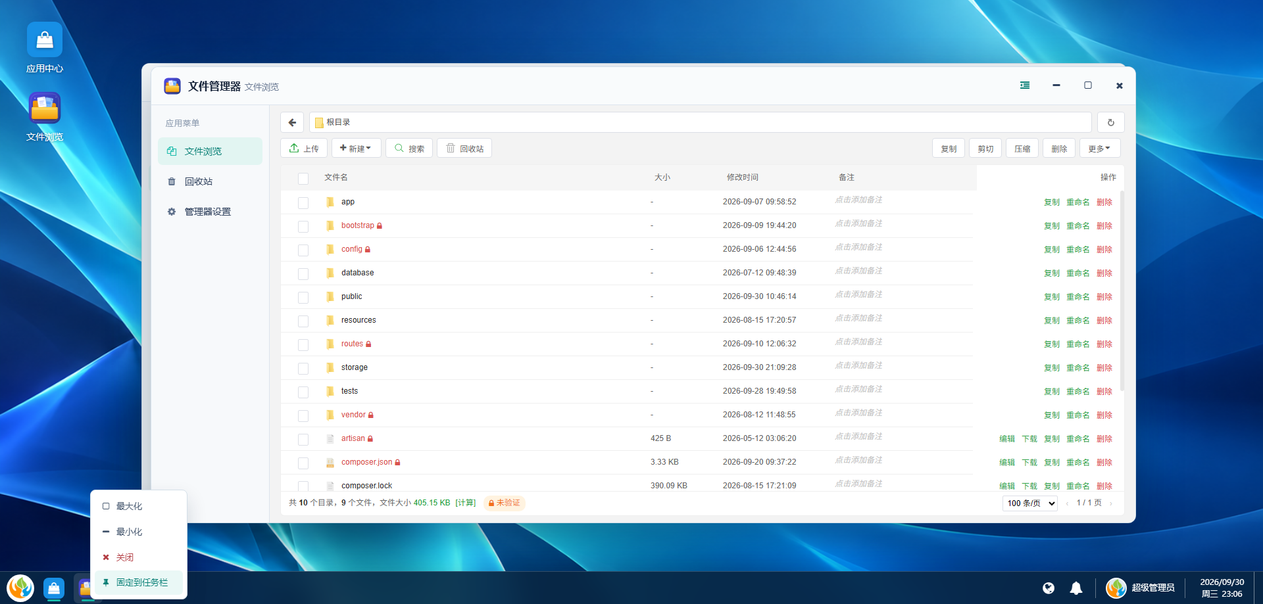Open the 应用中心 desktop icon
The width and height of the screenshot is (1263, 604).
pos(45,40)
